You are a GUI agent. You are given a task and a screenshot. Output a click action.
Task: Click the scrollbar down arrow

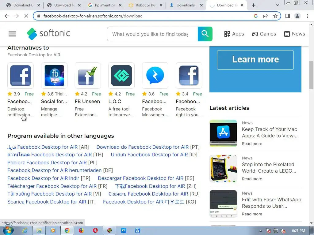(x=311, y=223)
